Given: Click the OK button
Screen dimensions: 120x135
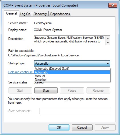Looking at the screenshot, I should pyautogui.click(x=59, y=128).
